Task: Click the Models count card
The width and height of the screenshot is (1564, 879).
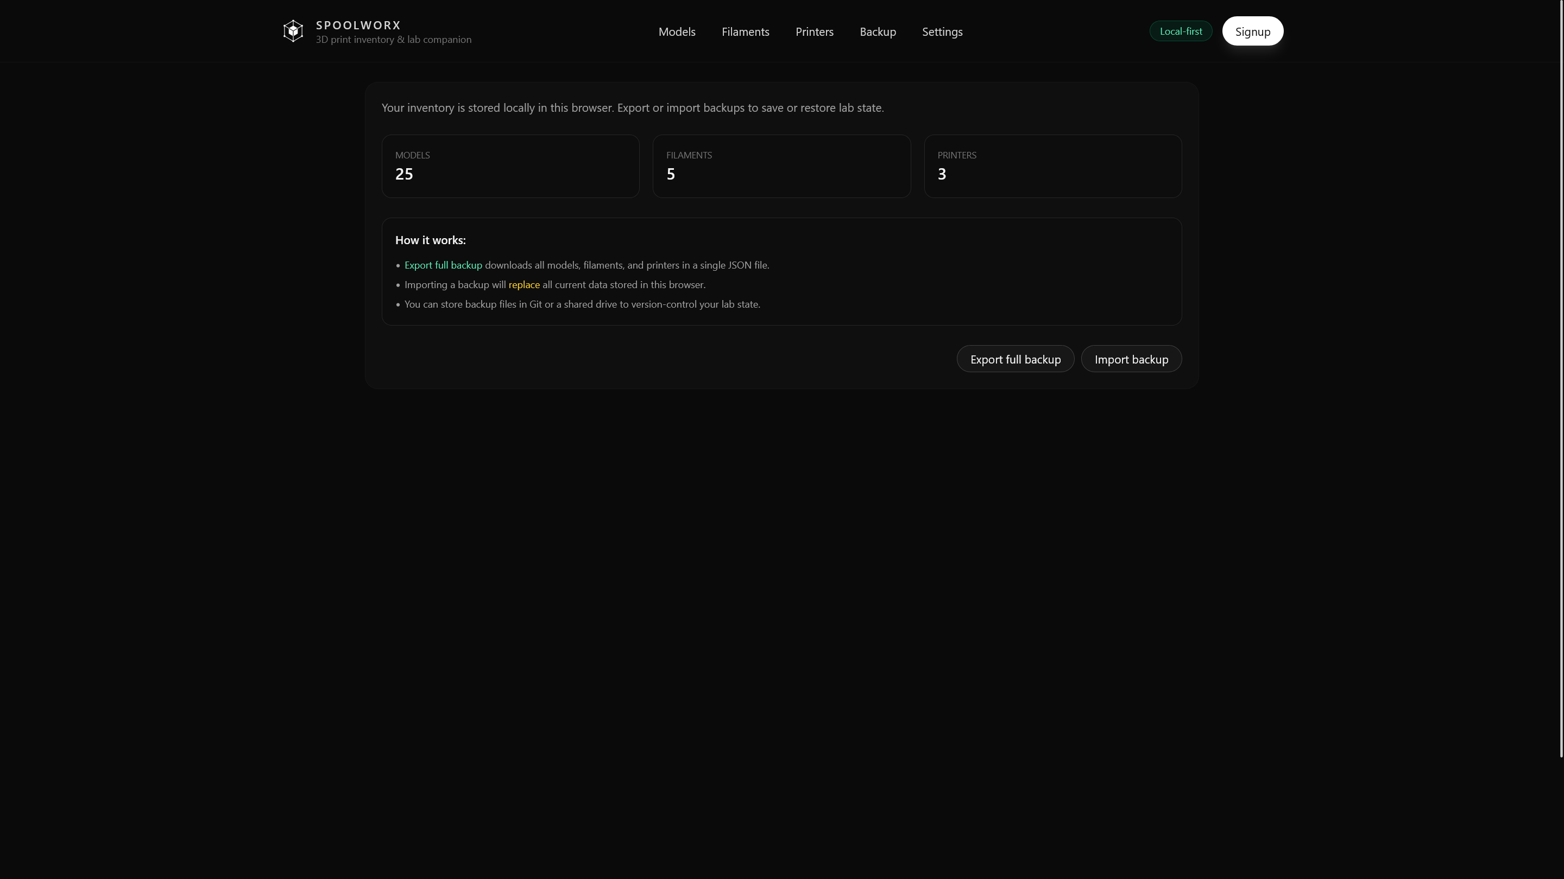Action: pos(510,165)
